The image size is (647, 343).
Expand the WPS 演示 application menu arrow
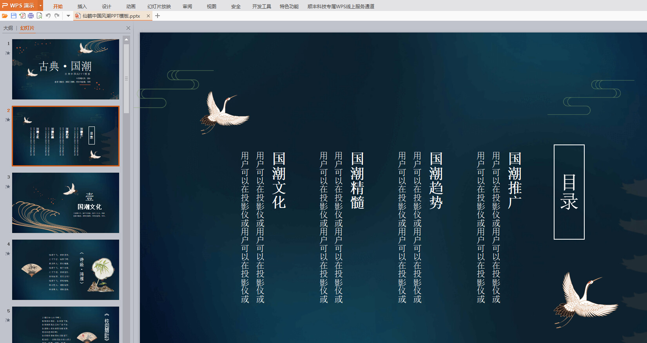tap(40, 5)
